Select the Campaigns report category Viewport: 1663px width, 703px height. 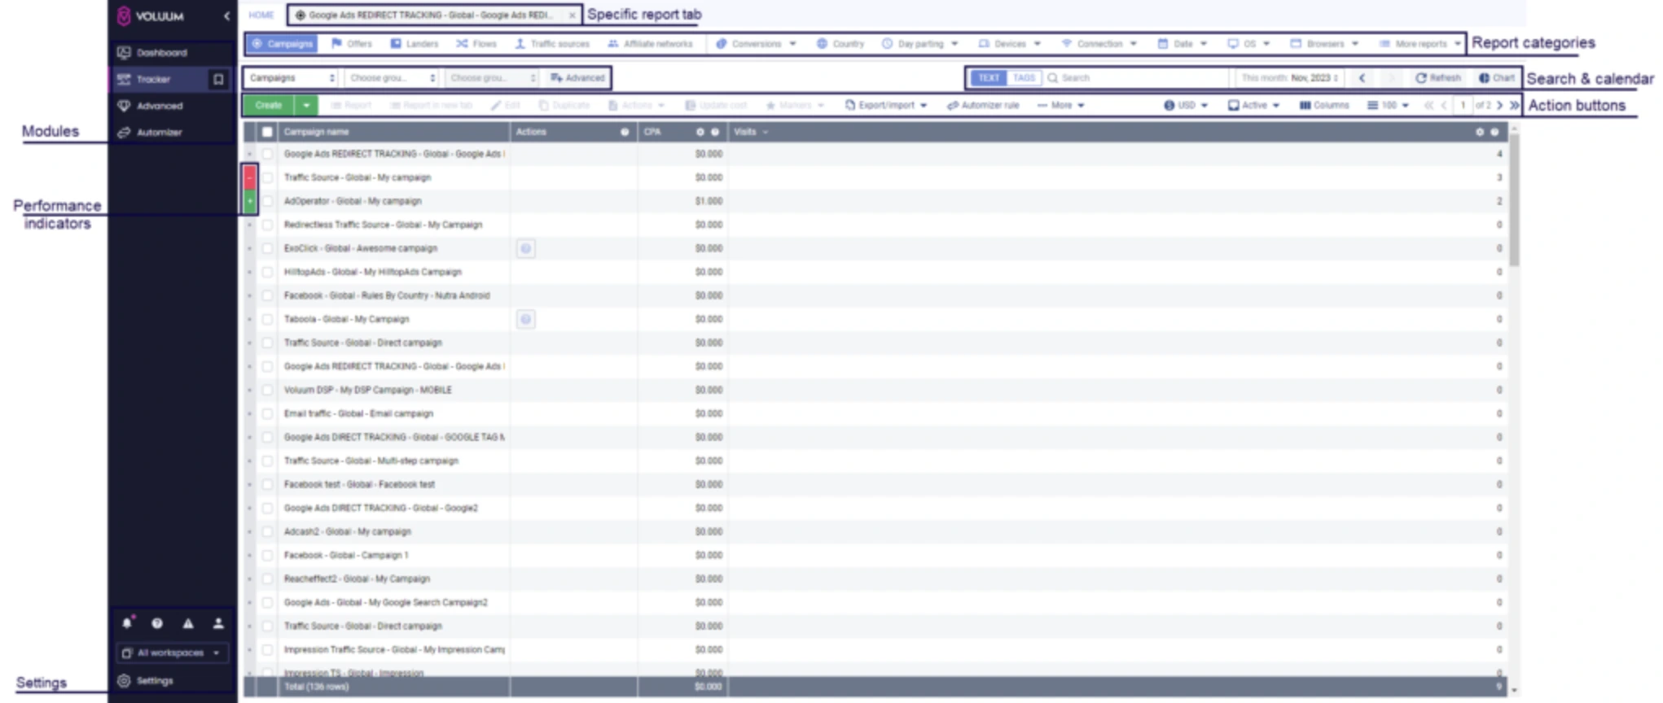tap(282, 44)
